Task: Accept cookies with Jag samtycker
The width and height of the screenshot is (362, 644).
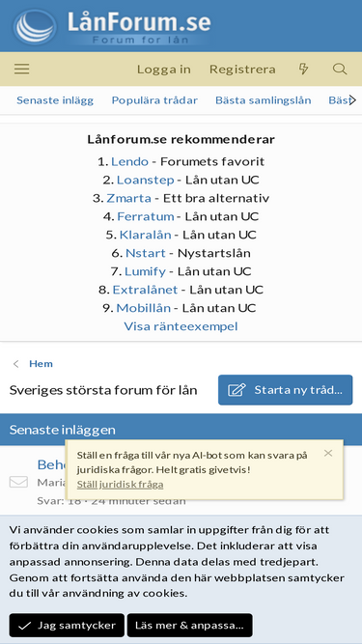Action: pyautogui.click(x=67, y=626)
